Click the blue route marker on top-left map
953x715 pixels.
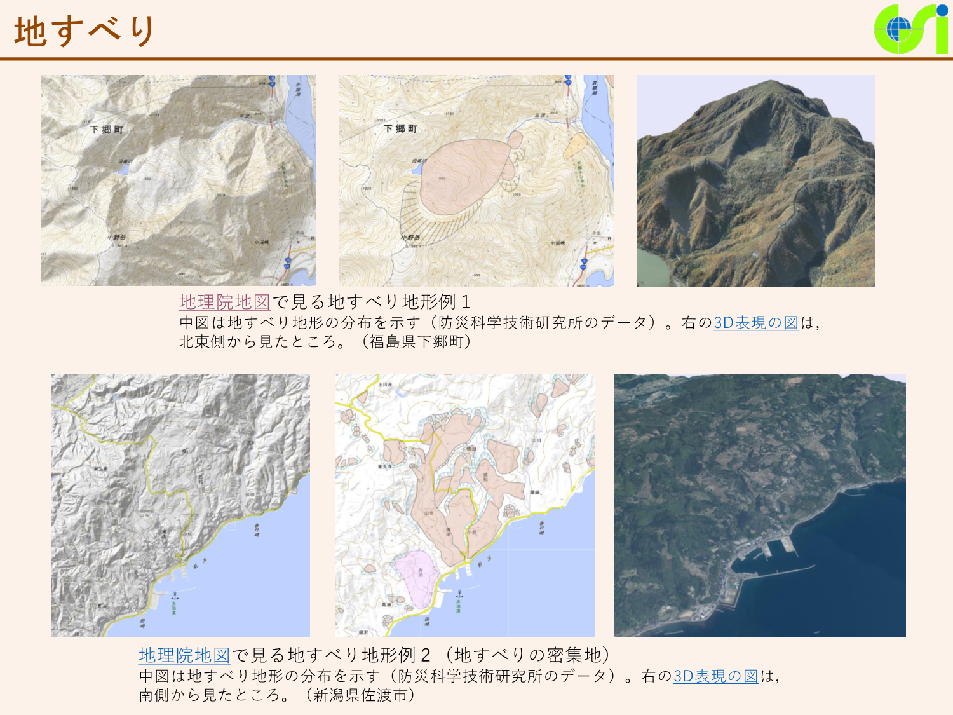(272, 81)
